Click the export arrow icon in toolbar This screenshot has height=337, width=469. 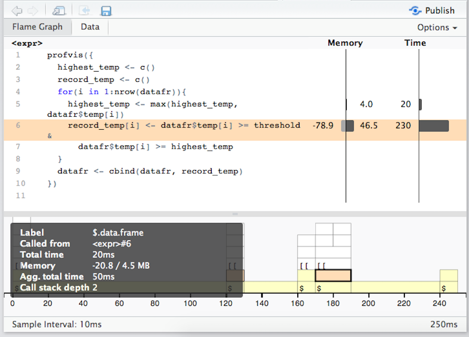click(84, 10)
